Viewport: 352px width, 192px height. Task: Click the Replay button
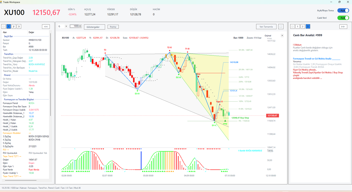pos(113,27)
